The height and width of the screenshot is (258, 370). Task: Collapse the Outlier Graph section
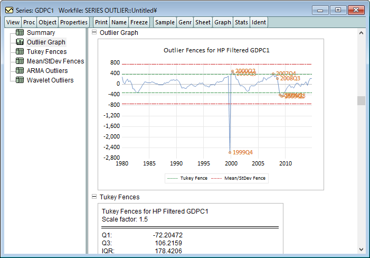pos(94,32)
